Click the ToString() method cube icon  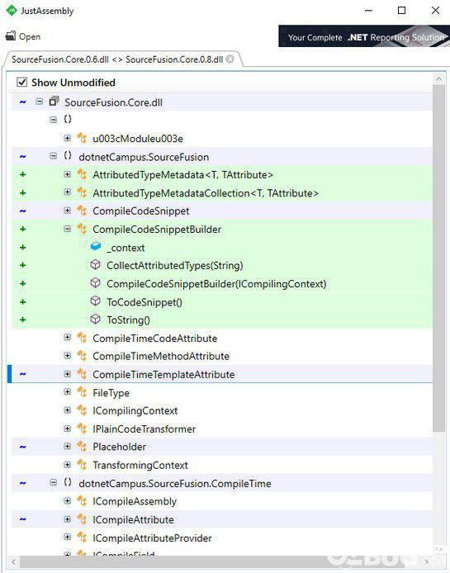[x=96, y=320]
